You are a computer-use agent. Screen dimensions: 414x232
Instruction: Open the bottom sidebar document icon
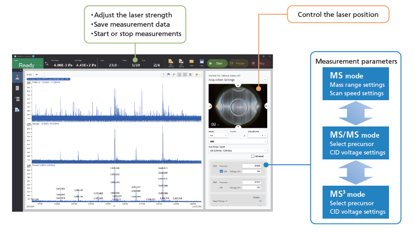(x=17, y=110)
